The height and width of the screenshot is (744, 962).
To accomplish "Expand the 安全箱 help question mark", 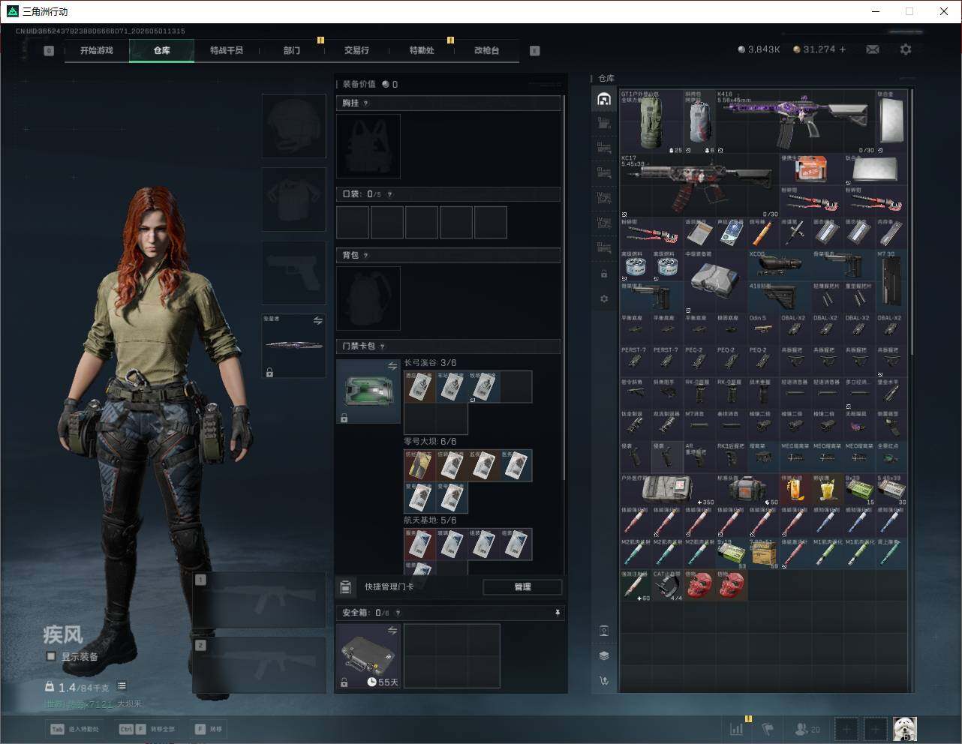I will tap(398, 613).
